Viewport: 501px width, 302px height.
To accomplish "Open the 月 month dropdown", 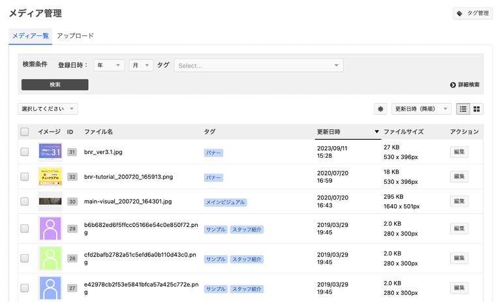I will pos(141,65).
